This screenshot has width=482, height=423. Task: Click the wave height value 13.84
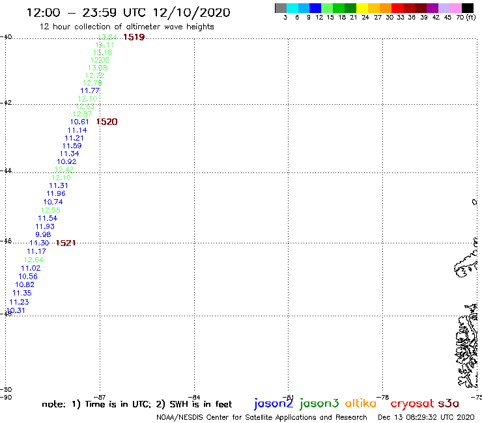pyautogui.click(x=107, y=37)
